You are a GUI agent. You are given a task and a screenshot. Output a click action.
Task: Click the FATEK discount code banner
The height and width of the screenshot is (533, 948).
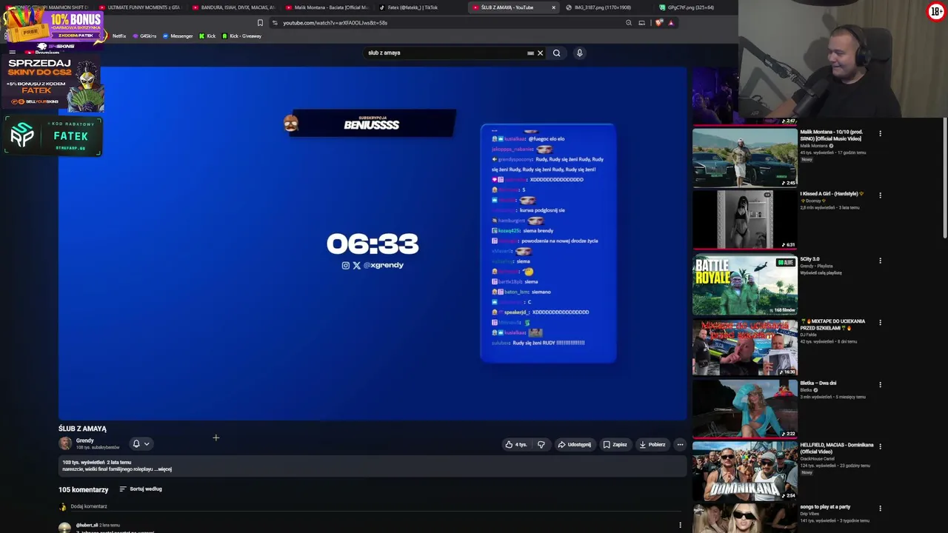[53, 136]
